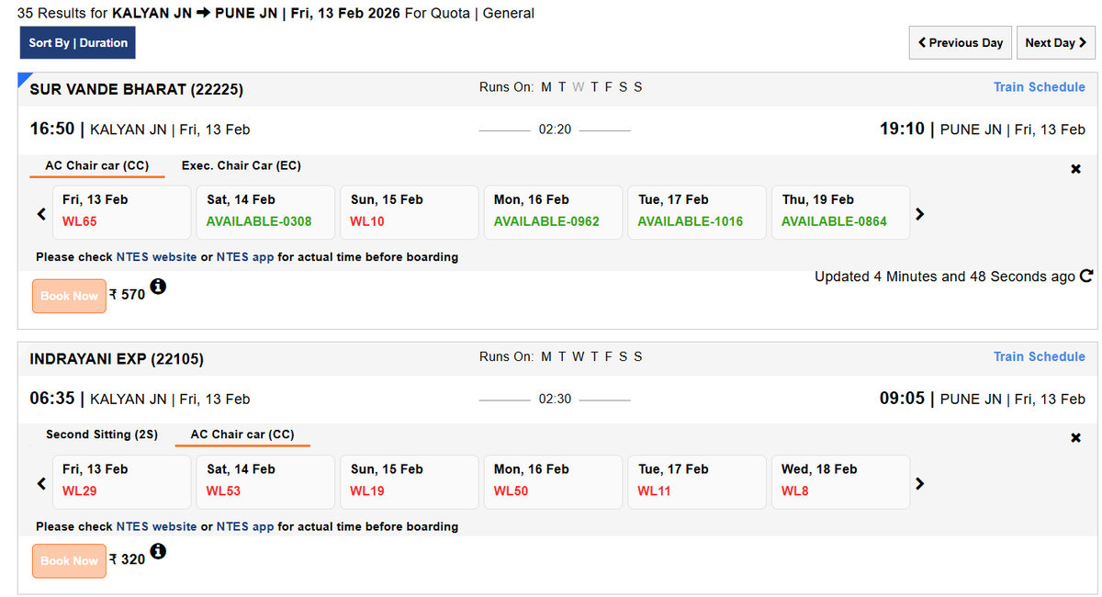
Task: Show later dates for Indrayani Exp
Action: click(x=919, y=482)
